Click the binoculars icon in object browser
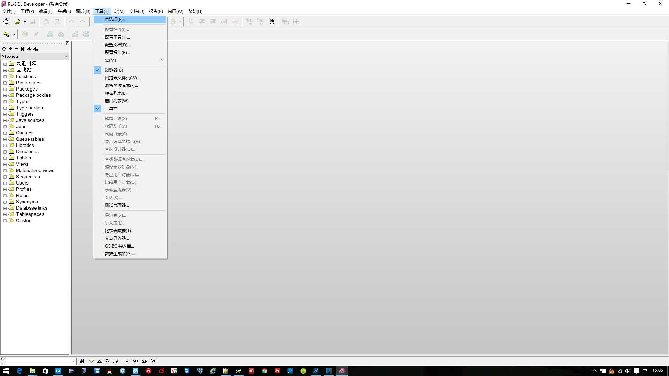 (23, 49)
